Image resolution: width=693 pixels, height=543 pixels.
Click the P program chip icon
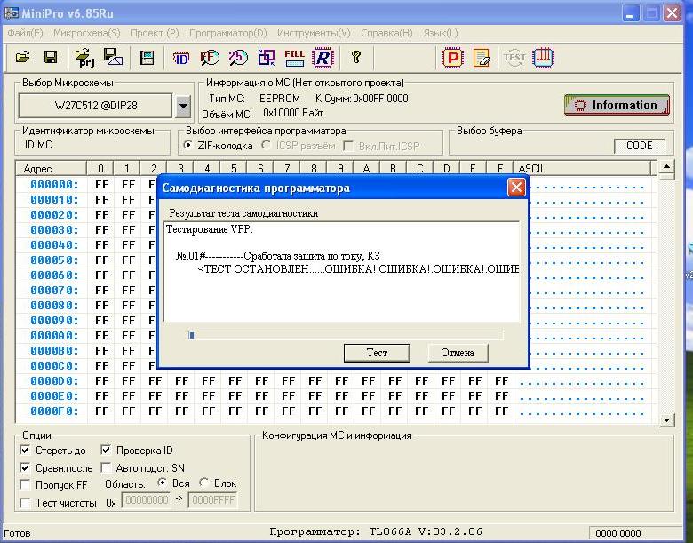452,58
